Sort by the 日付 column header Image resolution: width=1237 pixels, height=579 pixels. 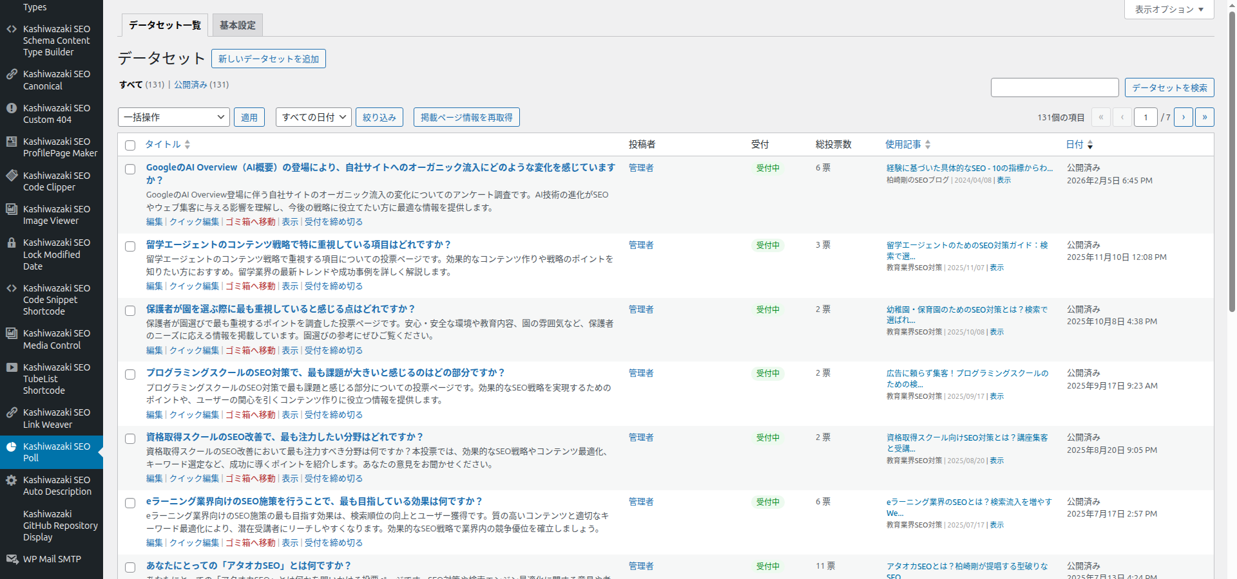pyautogui.click(x=1079, y=145)
